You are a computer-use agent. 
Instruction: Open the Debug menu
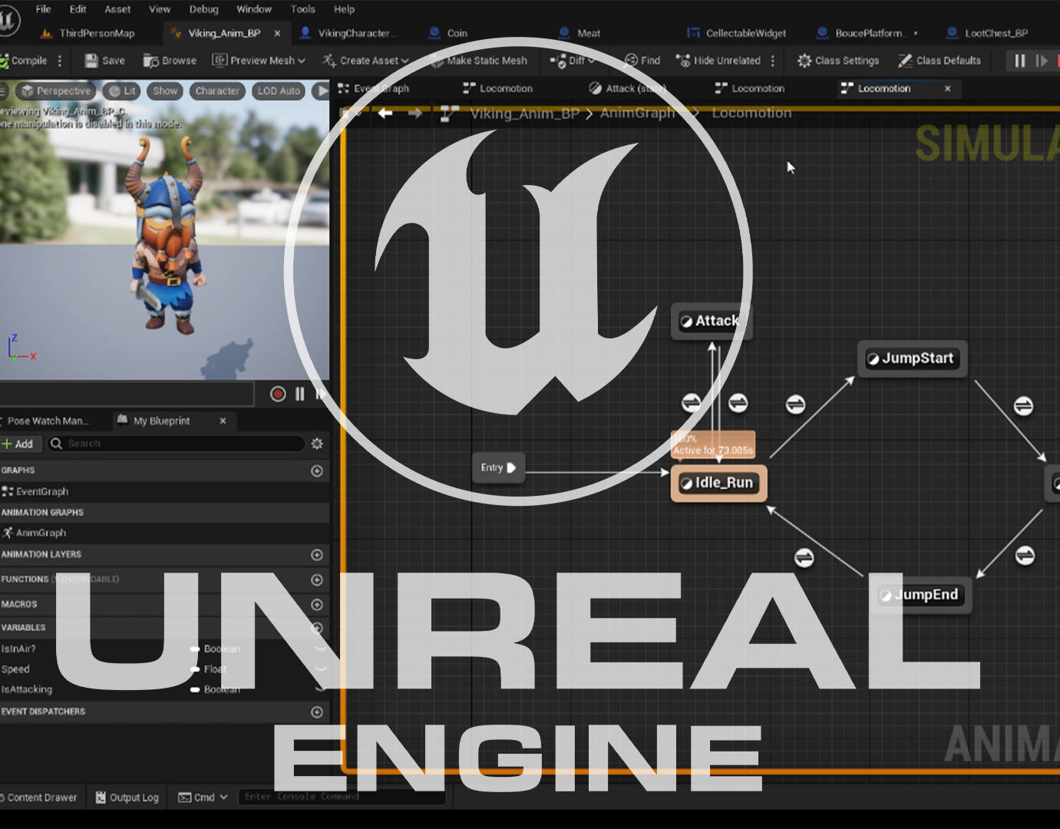pyautogui.click(x=203, y=9)
